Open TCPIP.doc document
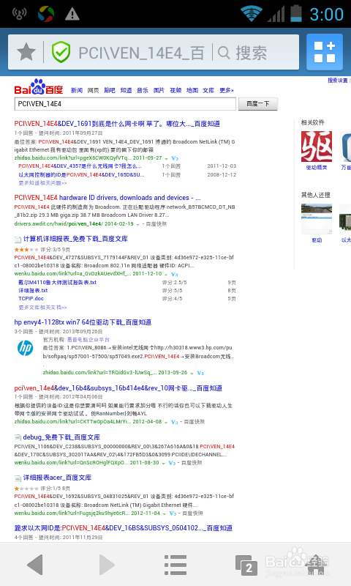Viewport: 351px width, 586px height. (x=31, y=298)
